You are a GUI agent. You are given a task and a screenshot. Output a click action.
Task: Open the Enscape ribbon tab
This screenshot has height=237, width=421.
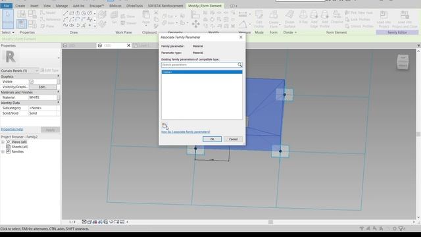[97, 6]
